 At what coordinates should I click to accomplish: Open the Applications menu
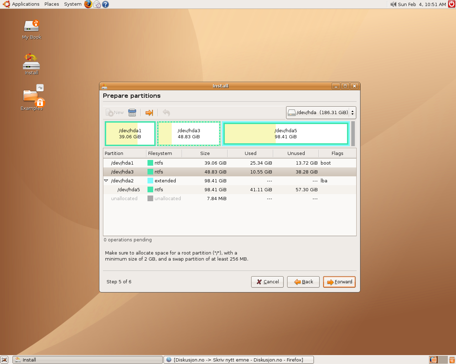pyautogui.click(x=21, y=4)
